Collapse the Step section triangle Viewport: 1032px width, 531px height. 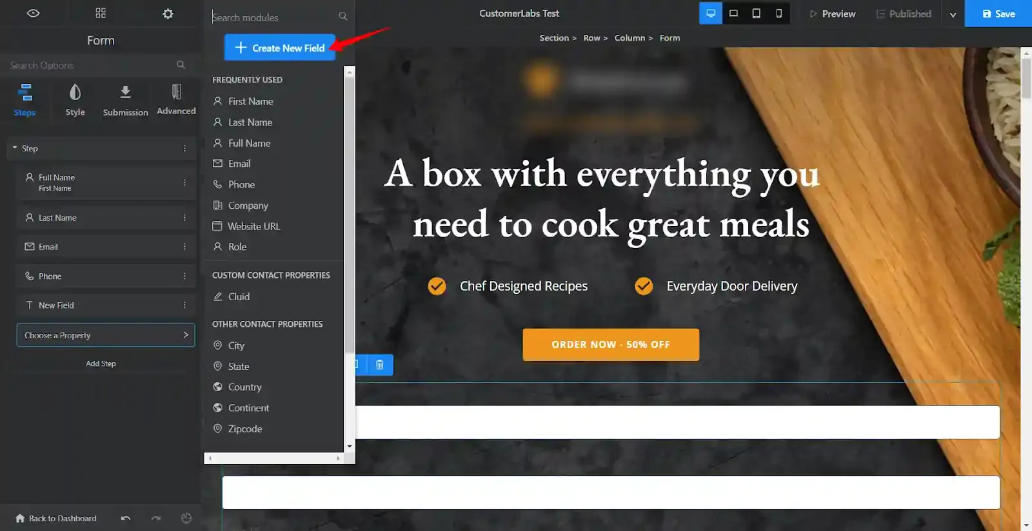click(x=15, y=148)
